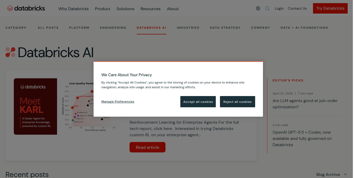Open the globe language selector
This screenshot has width=356, height=178.
tap(258, 8)
